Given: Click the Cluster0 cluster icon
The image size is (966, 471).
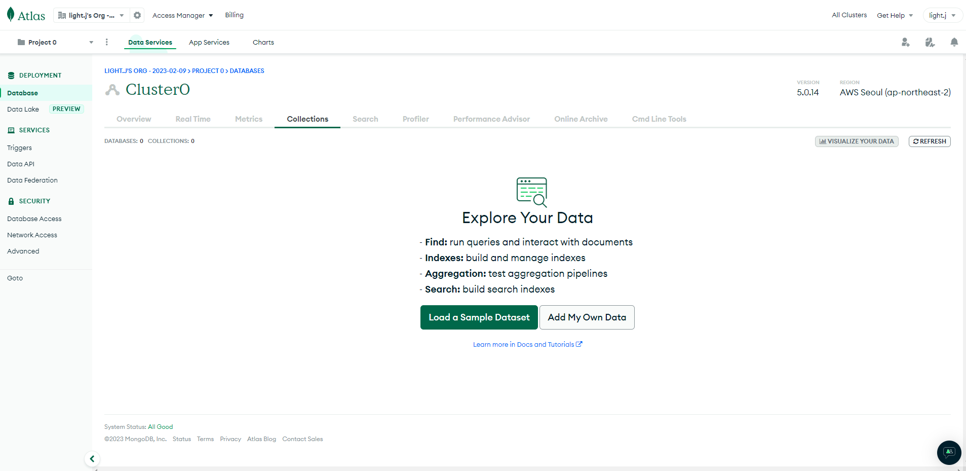Looking at the screenshot, I should pyautogui.click(x=112, y=90).
